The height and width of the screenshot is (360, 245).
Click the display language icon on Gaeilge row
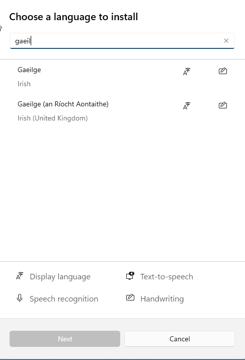point(187,72)
